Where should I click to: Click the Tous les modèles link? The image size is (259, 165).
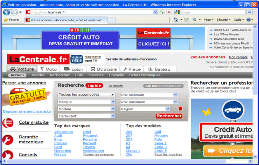[x=168, y=154]
